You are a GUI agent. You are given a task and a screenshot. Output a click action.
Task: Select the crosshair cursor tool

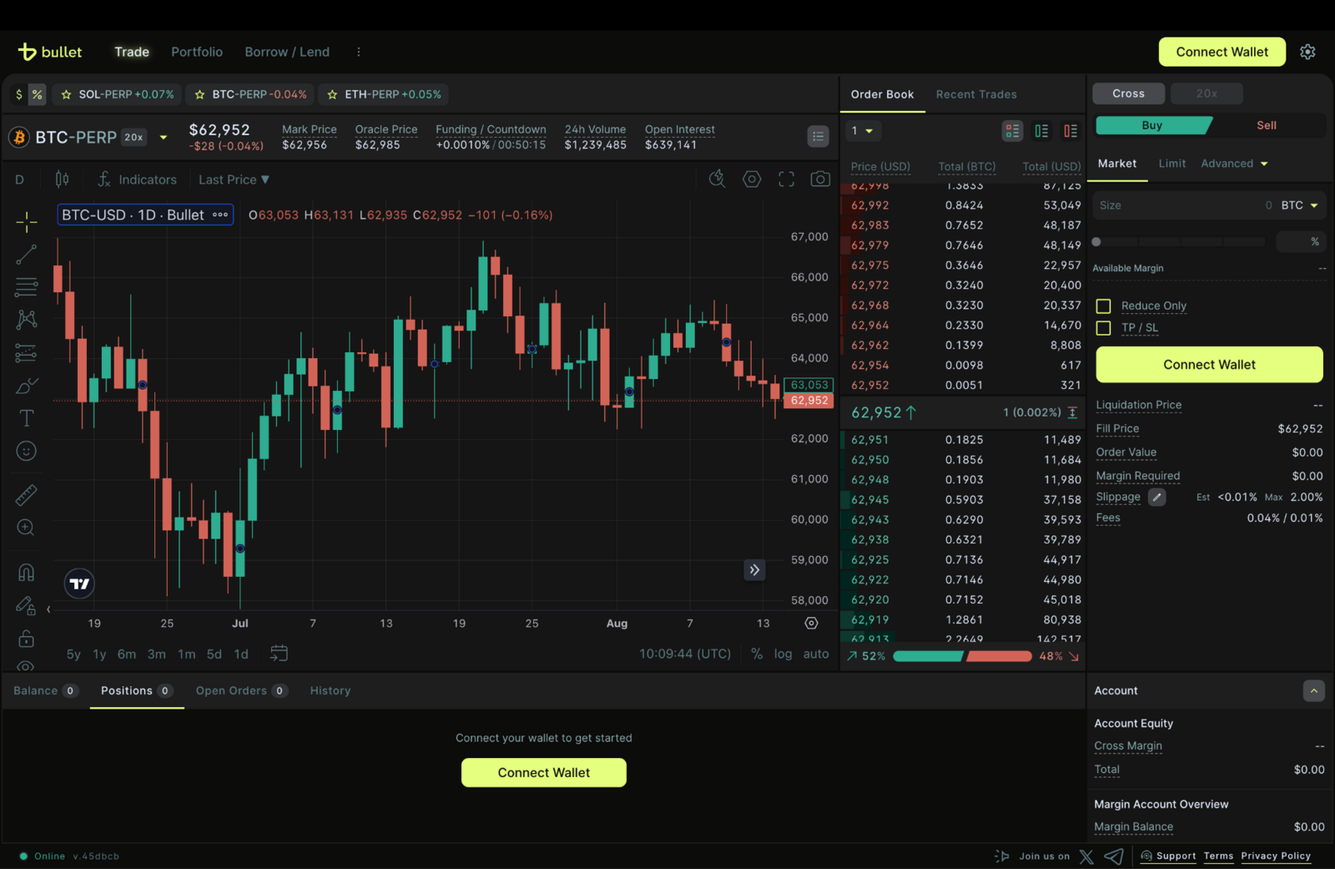pos(27,221)
